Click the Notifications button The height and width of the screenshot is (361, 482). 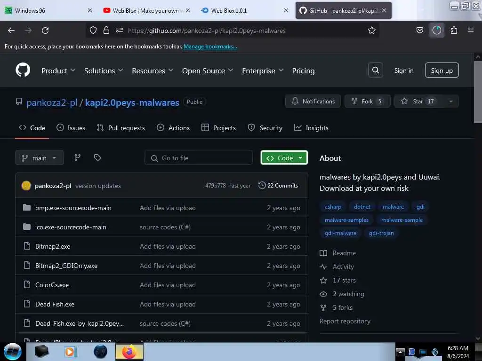coord(313,102)
